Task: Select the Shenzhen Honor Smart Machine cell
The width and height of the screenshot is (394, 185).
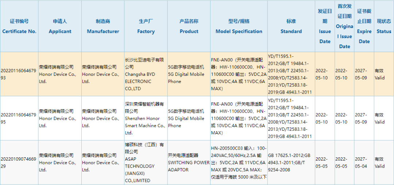Action: coord(145,118)
